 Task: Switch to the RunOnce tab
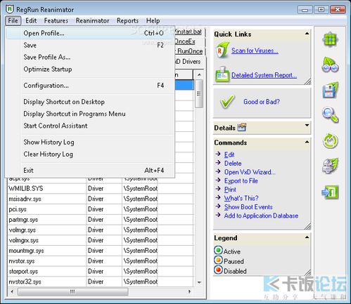tap(189, 51)
